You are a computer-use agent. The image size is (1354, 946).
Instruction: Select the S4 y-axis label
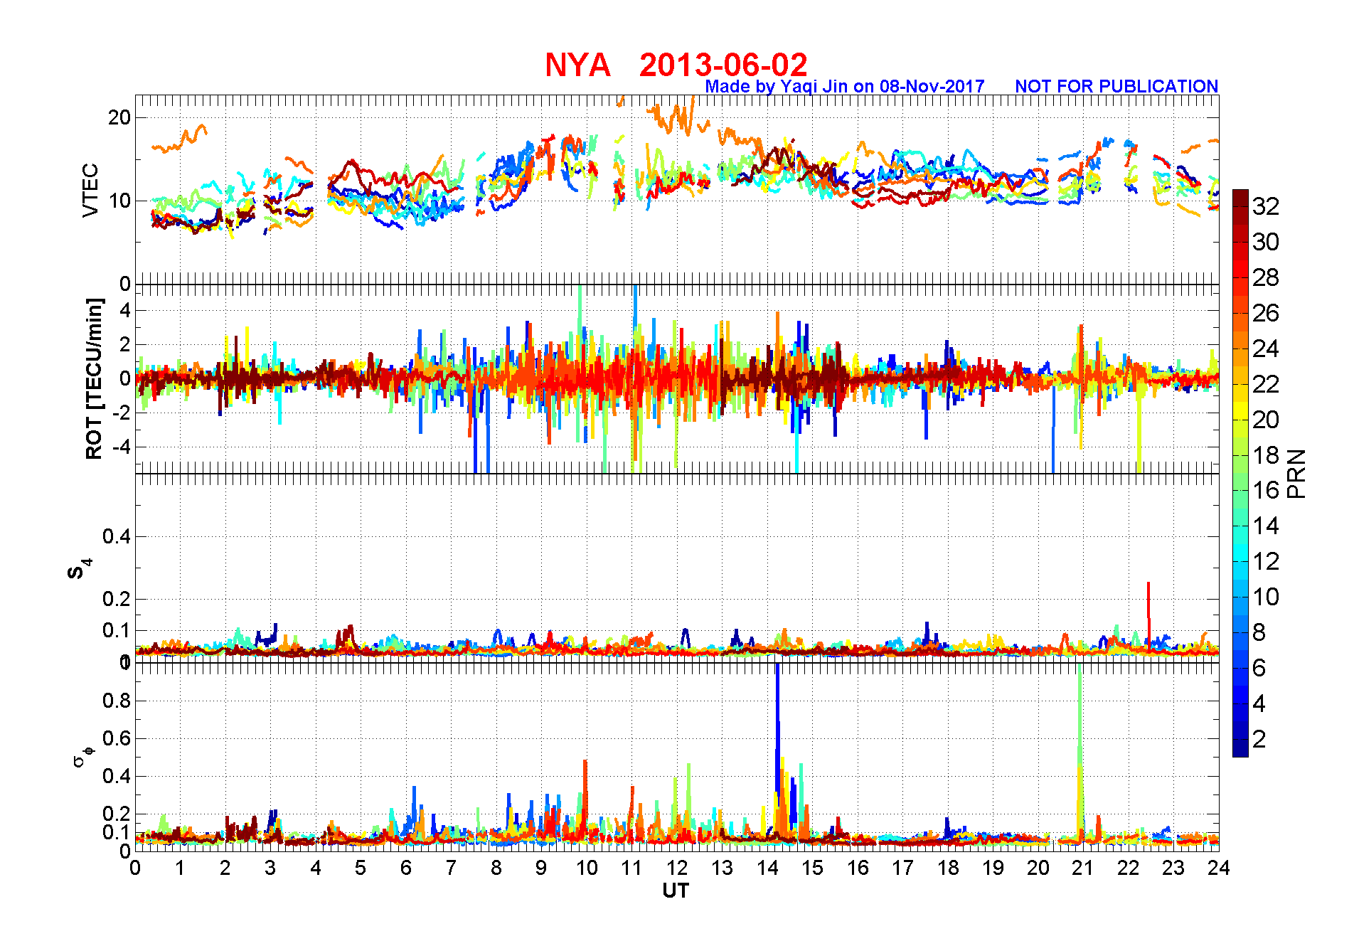(80, 569)
